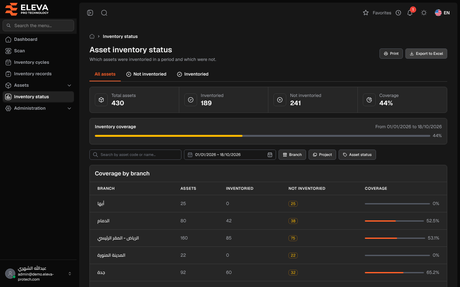Open Dashboard in the sidebar
Viewport: 460px width, 287px height.
coord(38,39)
